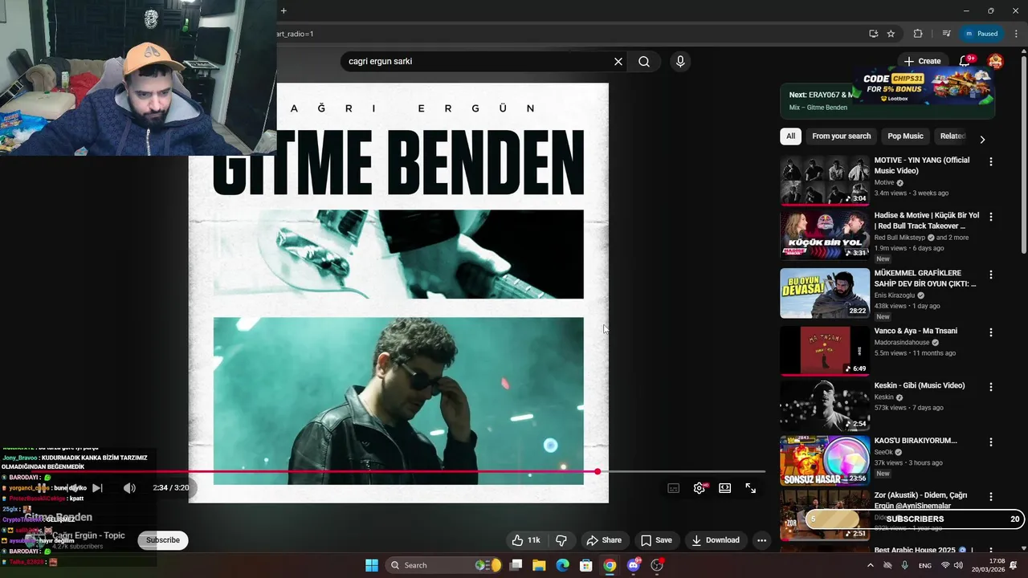
Task: Open Küçük Bir Yol video thumbnail
Action: click(x=825, y=235)
